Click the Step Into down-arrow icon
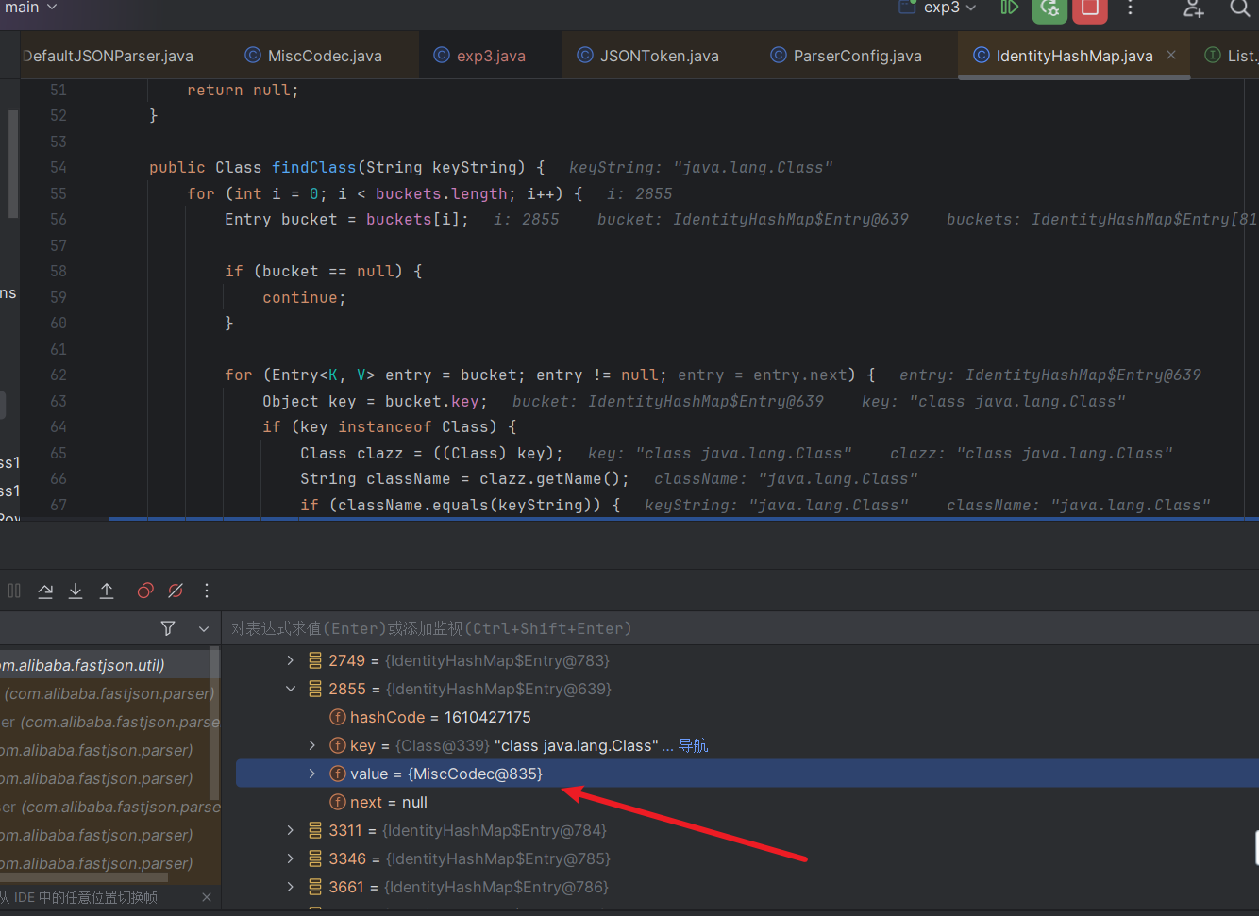Viewport: 1259px width, 916px height. 76,591
